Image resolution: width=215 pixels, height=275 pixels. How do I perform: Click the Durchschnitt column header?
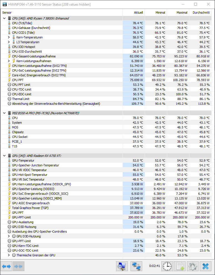(x=200, y=13)
